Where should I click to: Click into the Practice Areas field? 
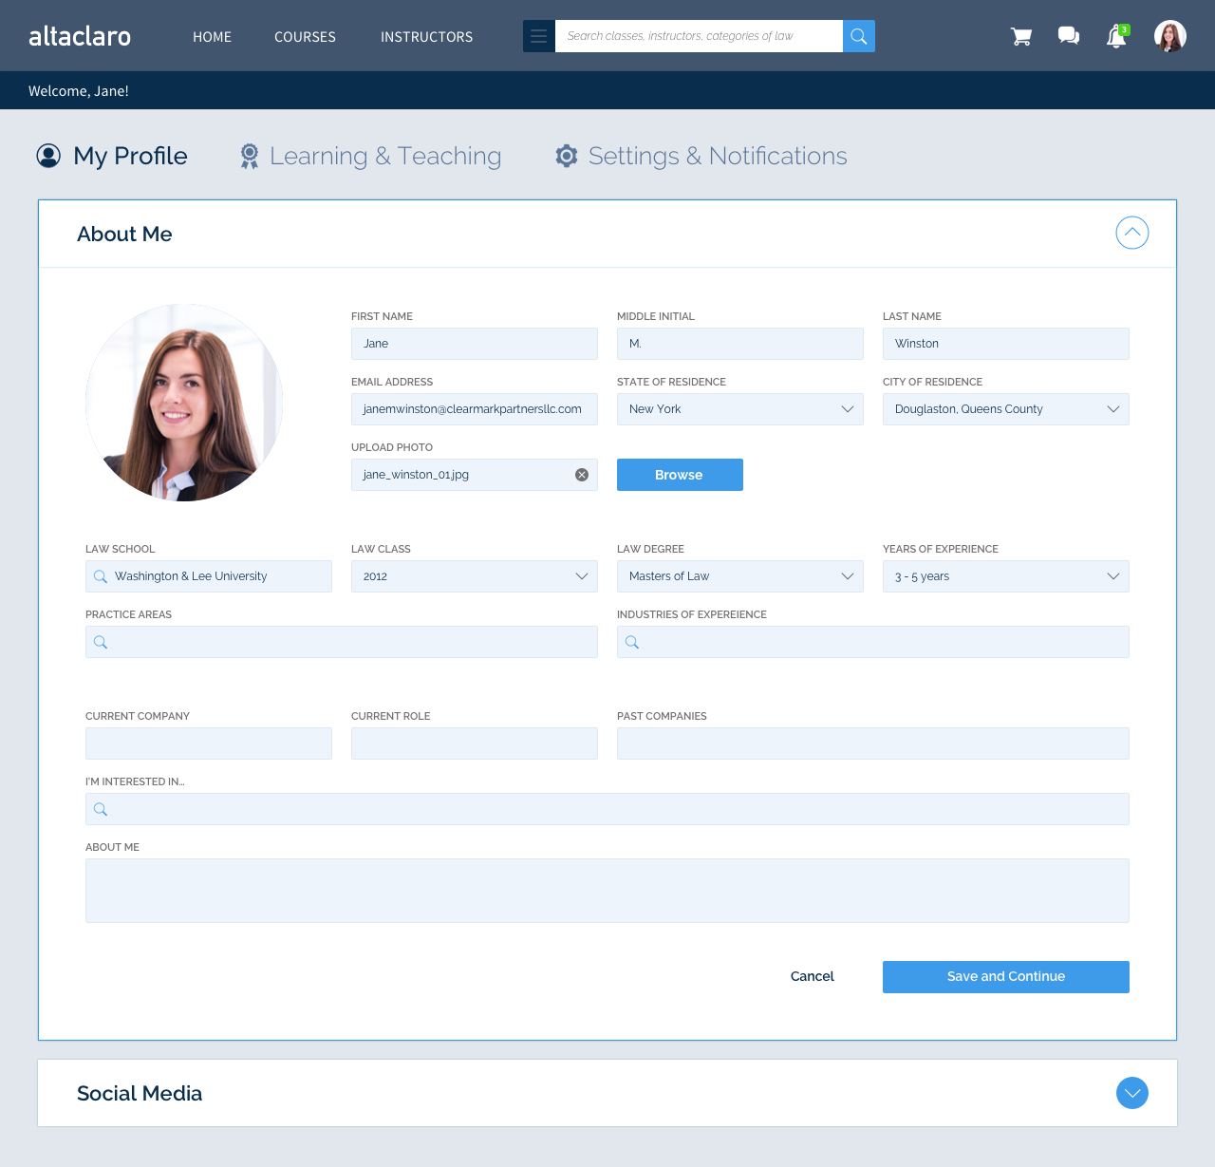342,642
